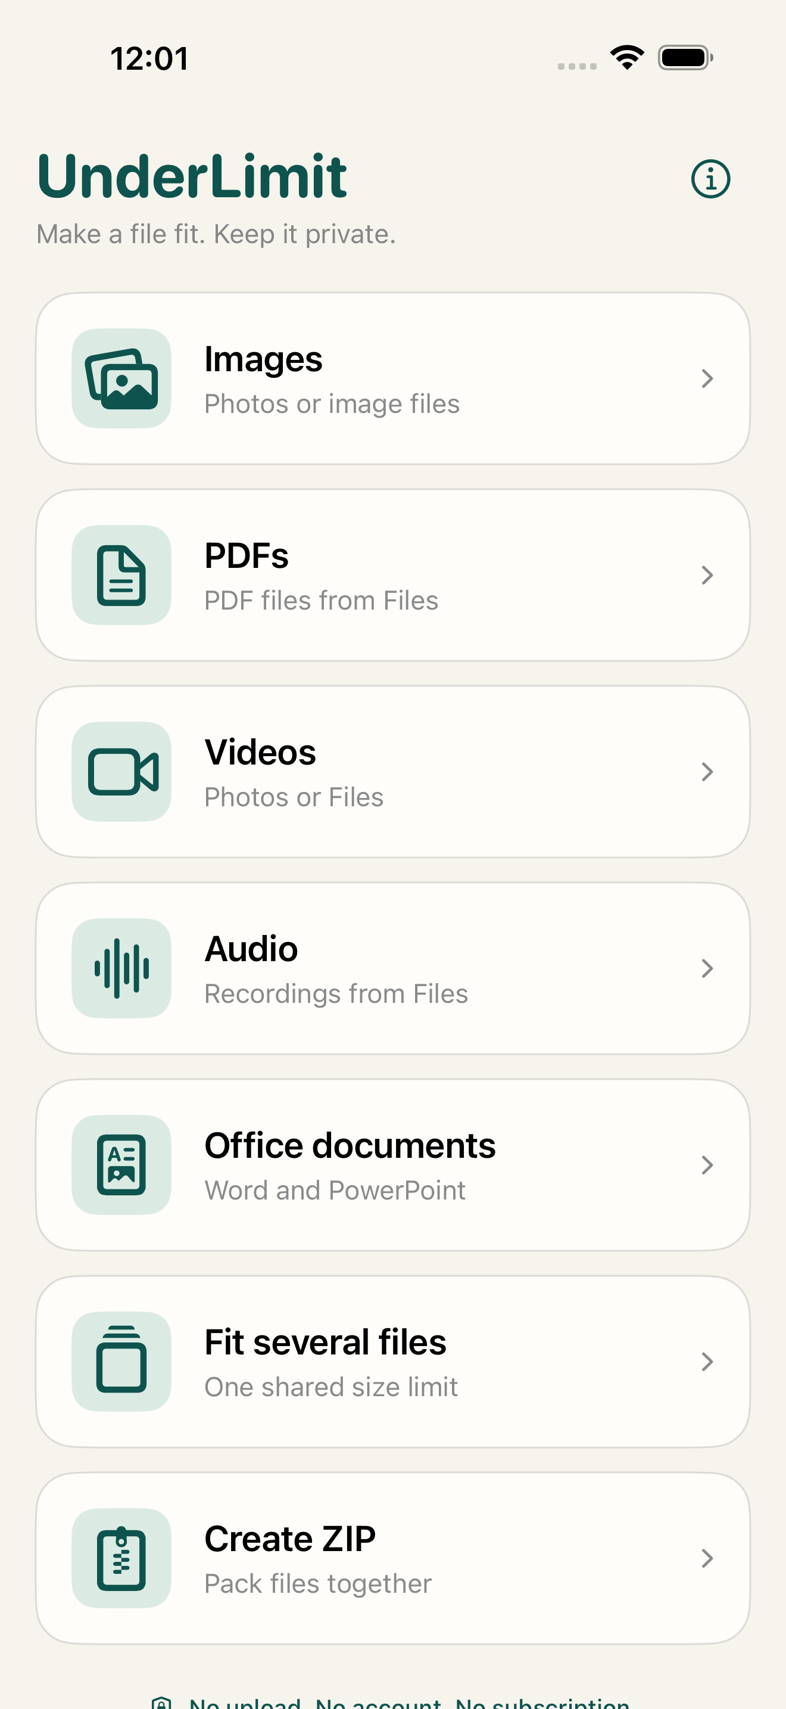Tap the "Word and PowerPoint" subtitle
This screenshot has height=1709, width=786.
tap(335, 1190)
